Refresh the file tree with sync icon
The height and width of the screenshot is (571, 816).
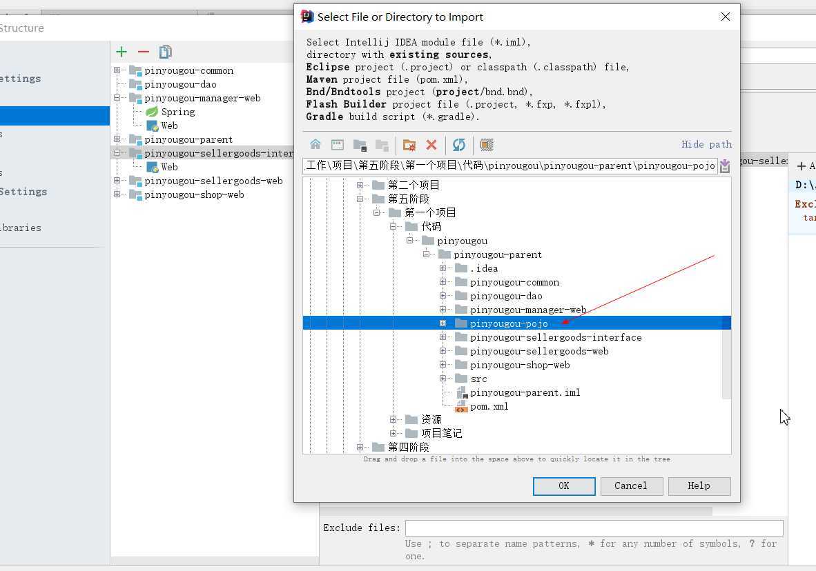[459, 145]
